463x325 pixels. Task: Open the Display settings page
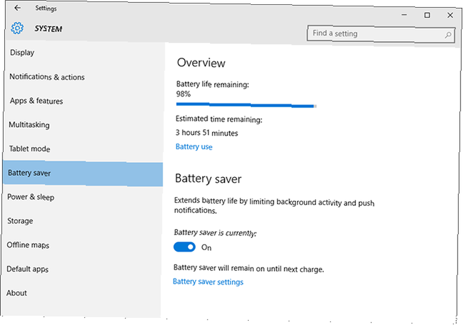tap(22, 52)
